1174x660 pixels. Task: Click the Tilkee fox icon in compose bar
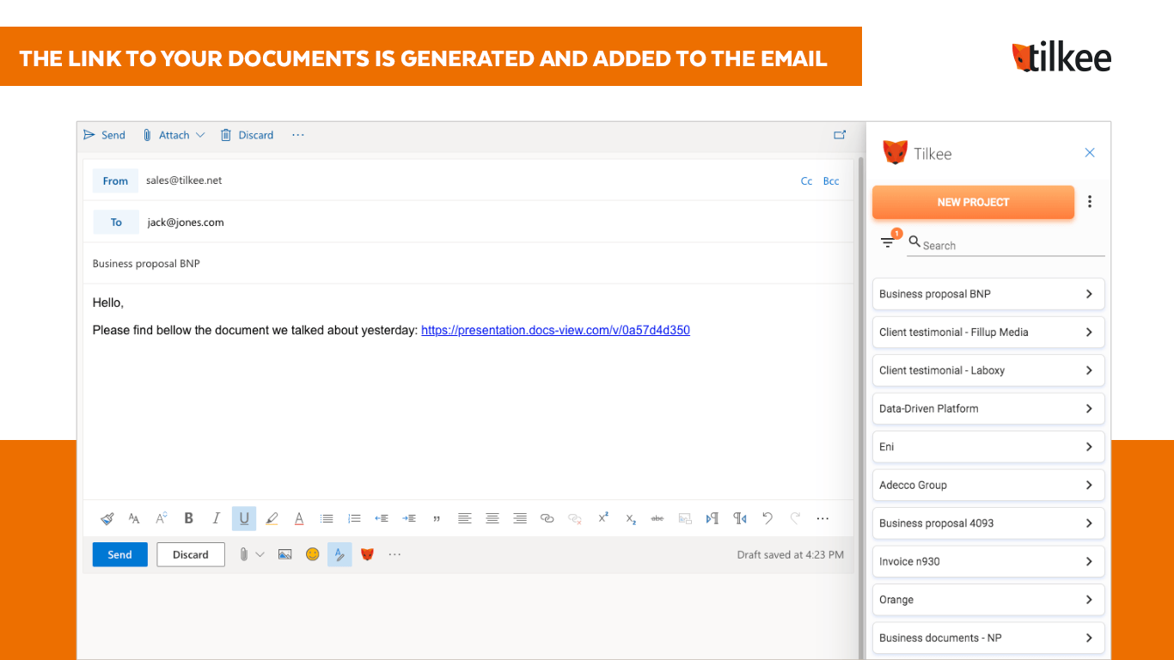coord(367,554)
